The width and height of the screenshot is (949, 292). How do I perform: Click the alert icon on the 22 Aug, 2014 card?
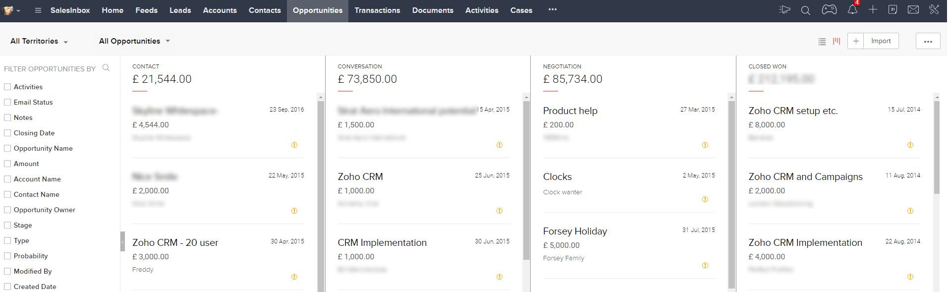tap(910, 277)
